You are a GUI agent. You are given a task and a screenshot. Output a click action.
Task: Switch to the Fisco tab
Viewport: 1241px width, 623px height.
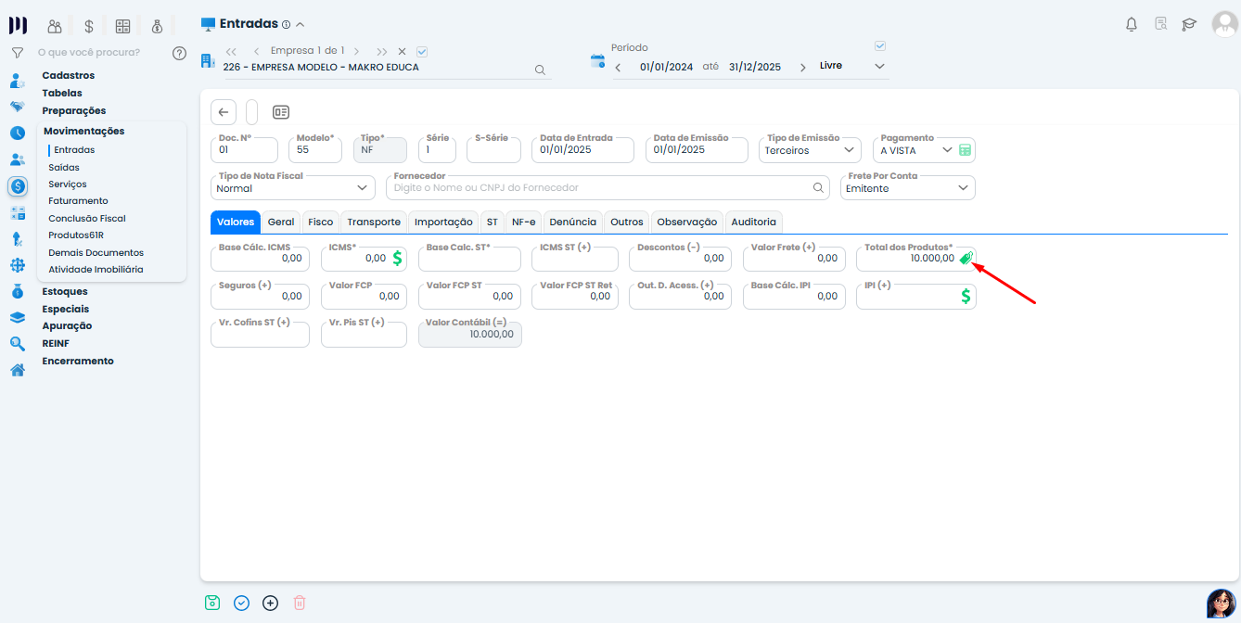pyautogui.click(x=321, y=222)
